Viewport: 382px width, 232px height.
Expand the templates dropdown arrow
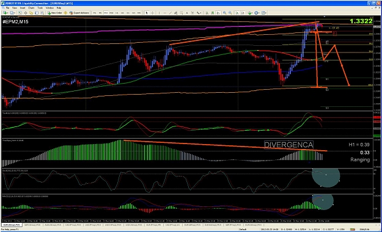pos(266,13)
